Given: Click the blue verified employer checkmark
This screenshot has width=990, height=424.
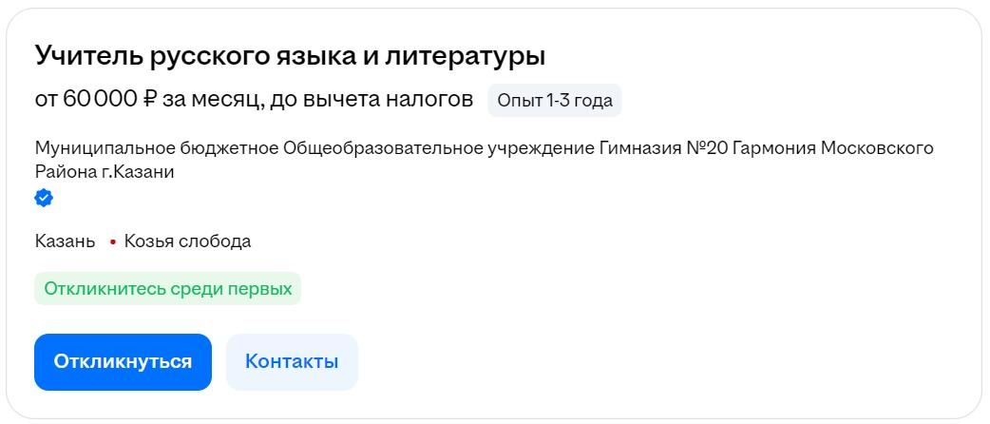Looking at the screenshot, I should click(44, 199).
